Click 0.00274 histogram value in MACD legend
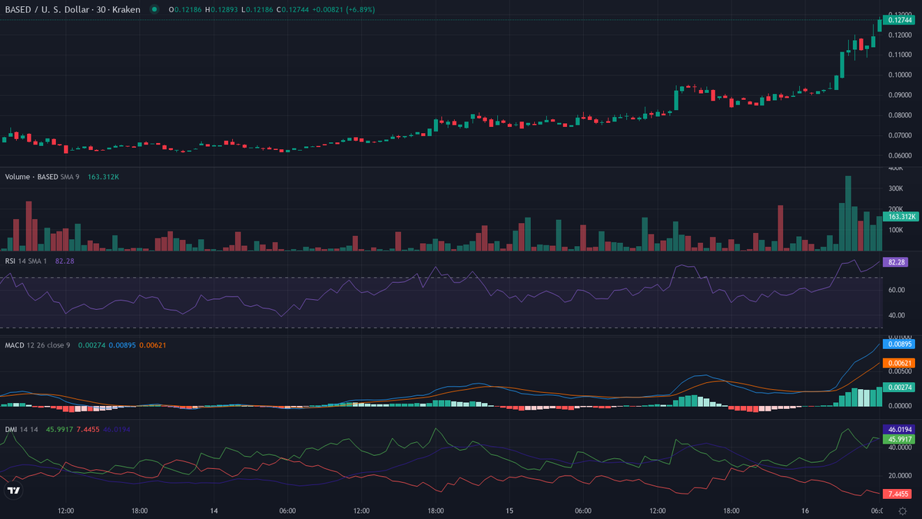The image size is (922, 519). coord(90,345)
